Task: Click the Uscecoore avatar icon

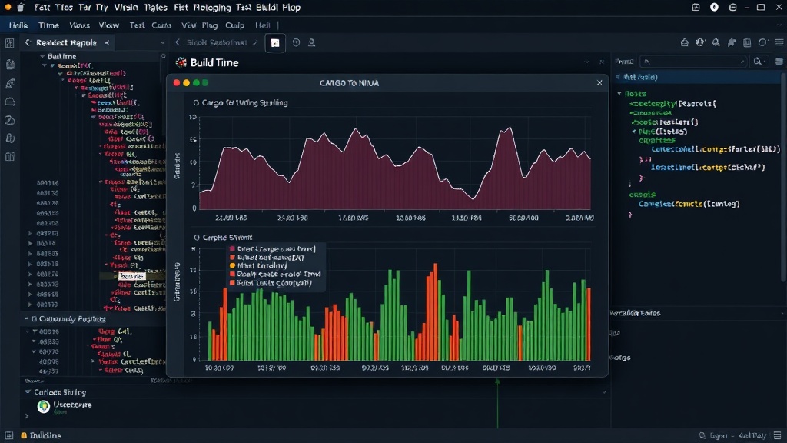Action: coord(44,406)
